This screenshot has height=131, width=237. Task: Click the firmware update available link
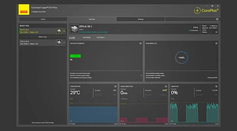pos(93,32)
